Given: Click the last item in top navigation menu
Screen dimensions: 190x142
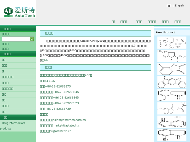Looking at the screenshot, I should [x=178, y=22].
